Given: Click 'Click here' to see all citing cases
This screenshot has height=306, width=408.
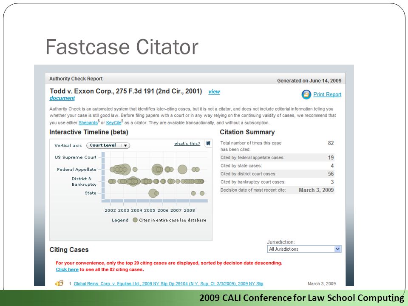Looking at the screenshot, I should [67, 269].
